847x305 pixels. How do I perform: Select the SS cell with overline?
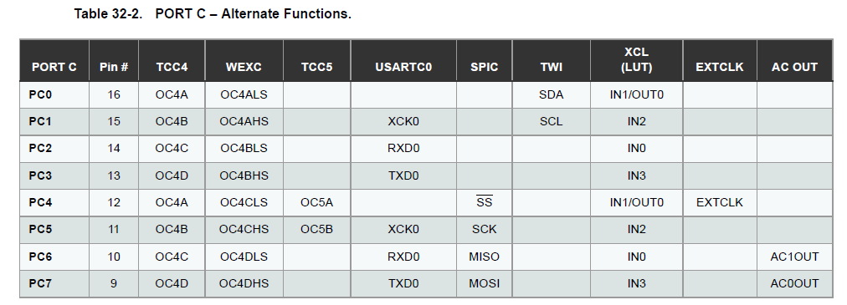(484, 202)
